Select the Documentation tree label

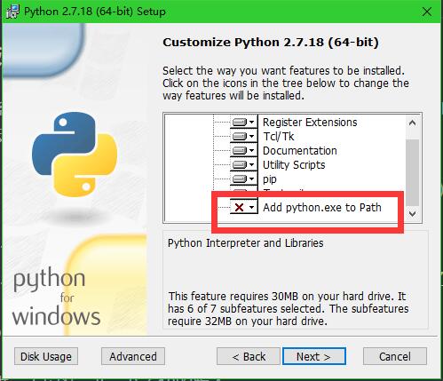pos(300,151)
